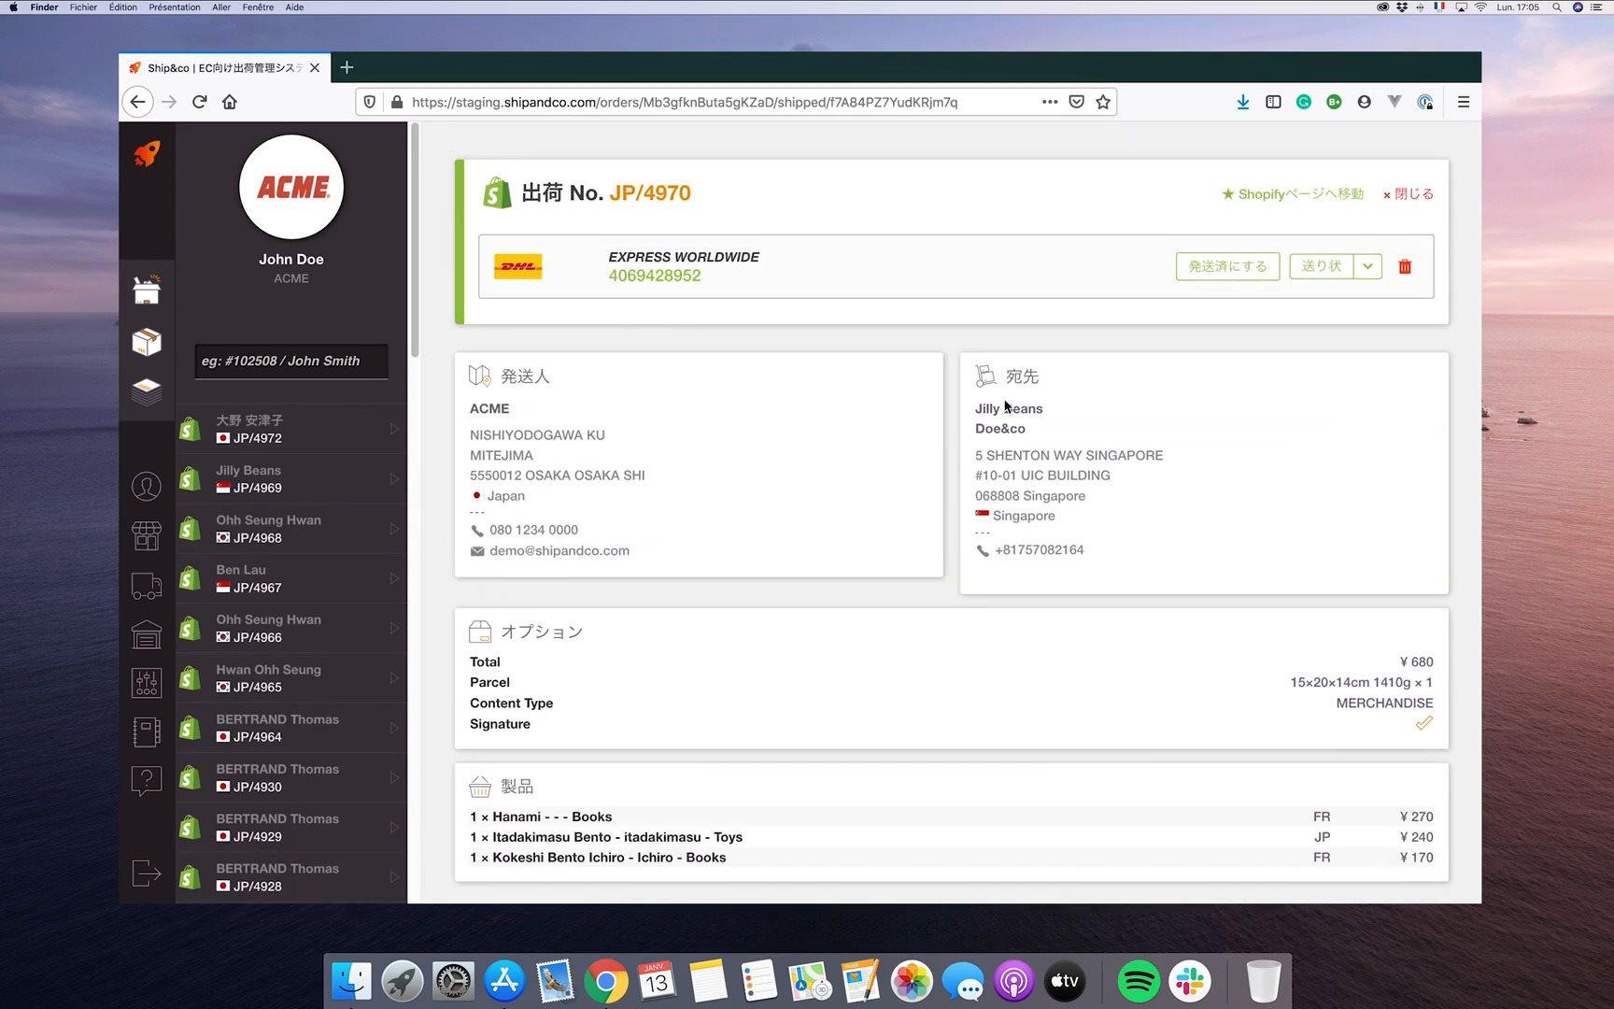Expand order JP/4967 row arrow
Viewport: 1614px width, 1009px height.
(x=394, y=578)
